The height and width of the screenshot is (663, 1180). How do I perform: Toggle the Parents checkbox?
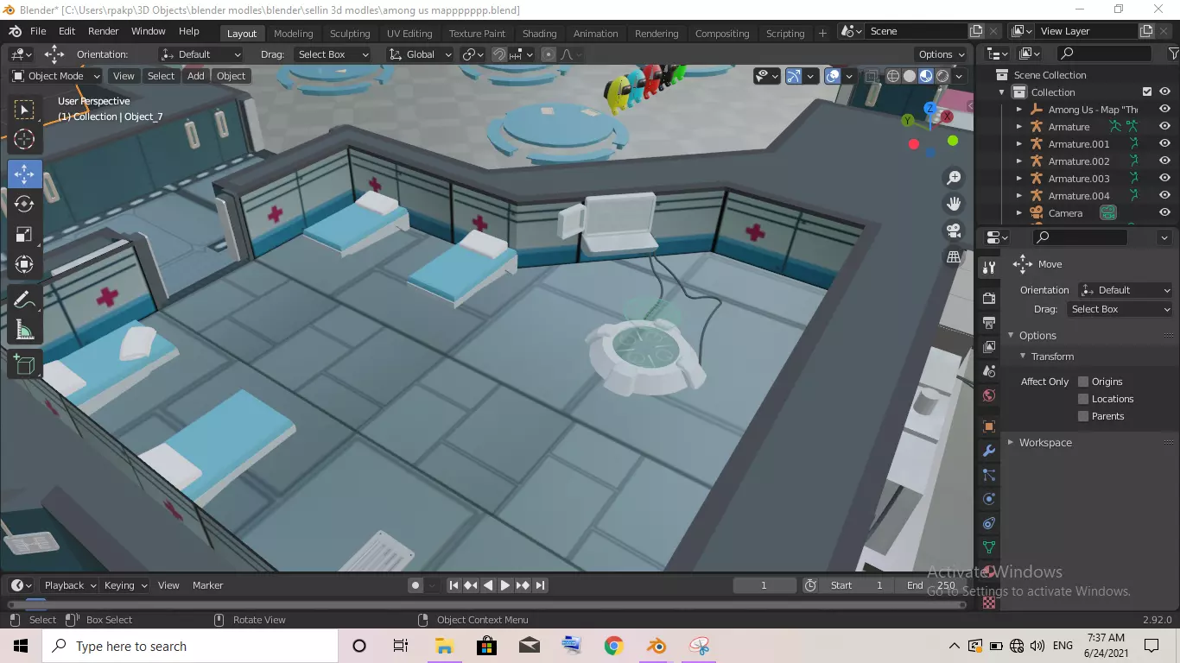(x=1083, y=416)
